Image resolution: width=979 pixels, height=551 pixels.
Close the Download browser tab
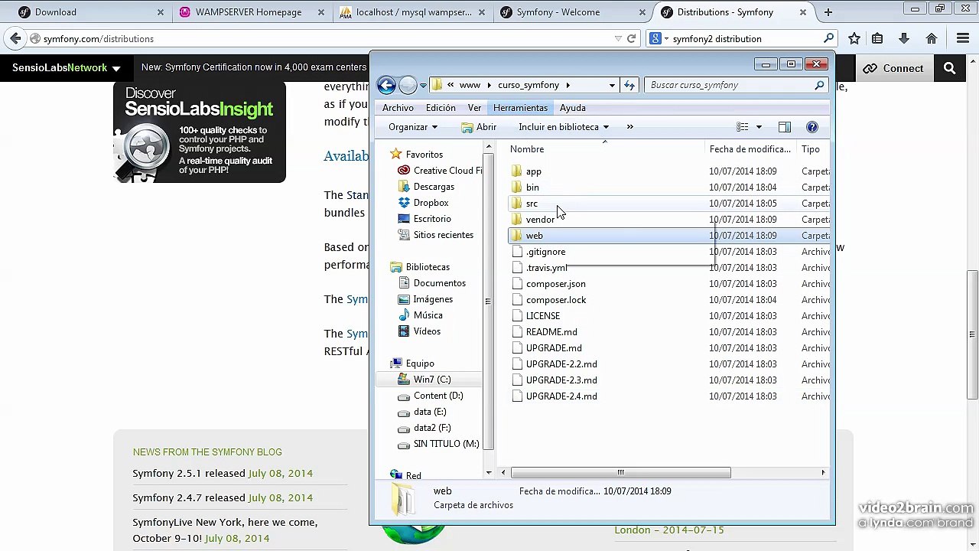161,12
